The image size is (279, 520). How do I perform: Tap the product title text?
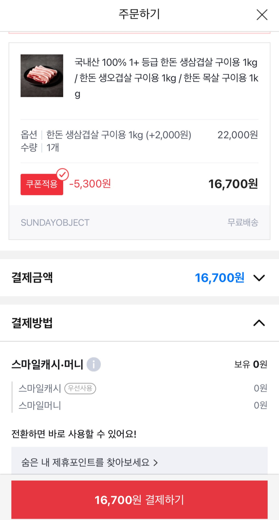pyautogui.click(x=166, y=78)
